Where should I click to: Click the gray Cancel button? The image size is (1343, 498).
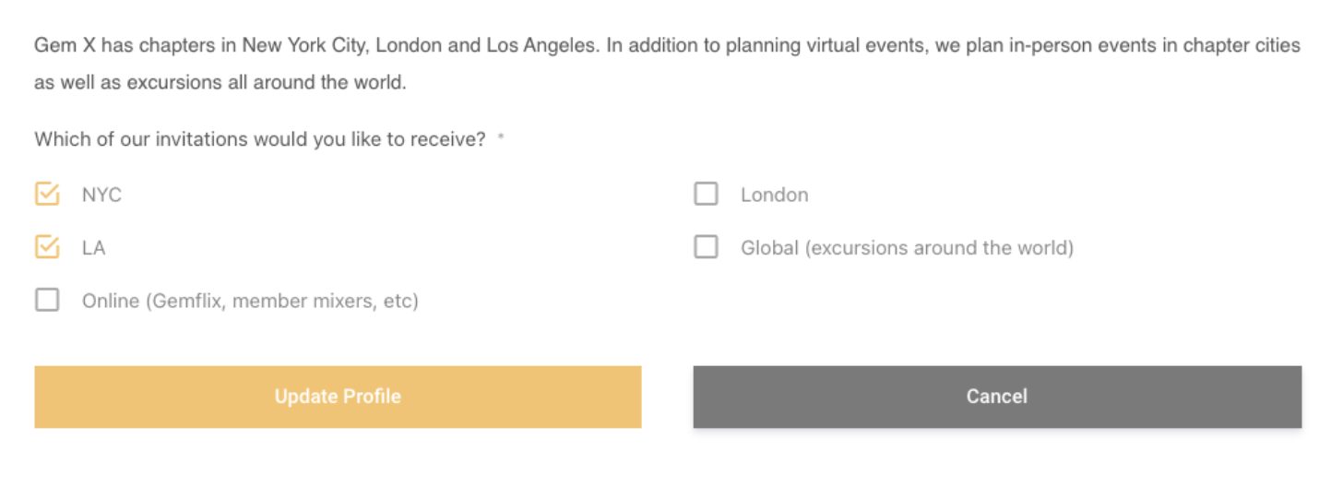(997, 397)
